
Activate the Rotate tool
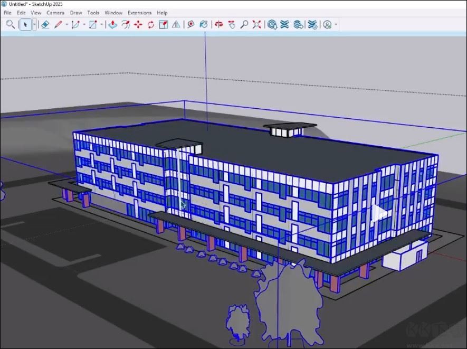151,24
